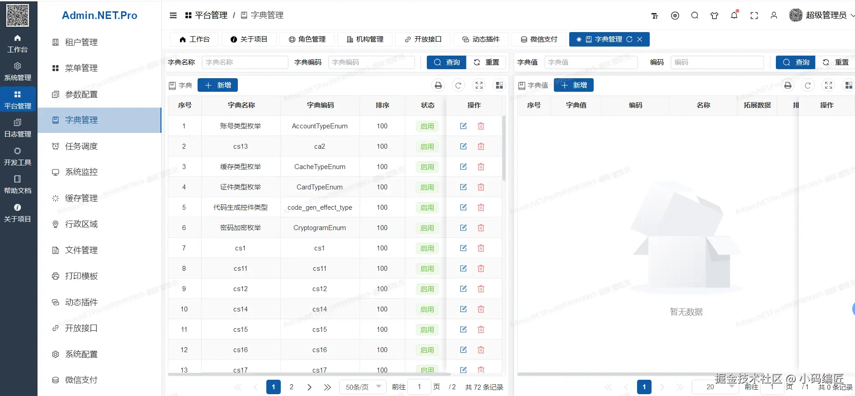Screen dimensions: 855x396
Task: Click the Admin.NET.Pro logo title
Action: 99,15
